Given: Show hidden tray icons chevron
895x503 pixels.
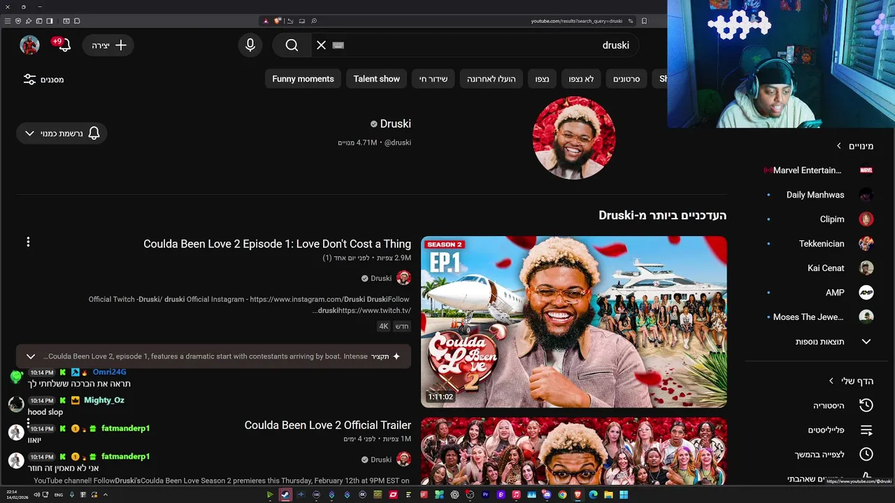Looking at the screenshot, I should tap(106, 495).
